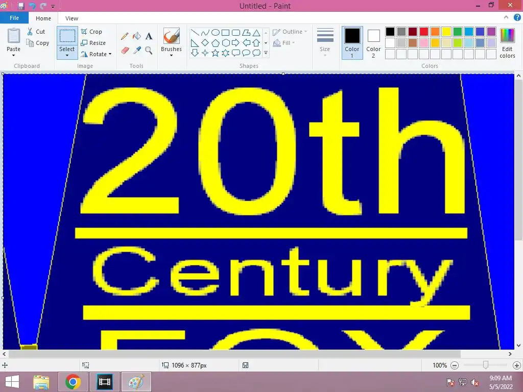Choose the Right triangle shape
The width and height of the screenshot is (523, 392).
(x=195, y=43)
